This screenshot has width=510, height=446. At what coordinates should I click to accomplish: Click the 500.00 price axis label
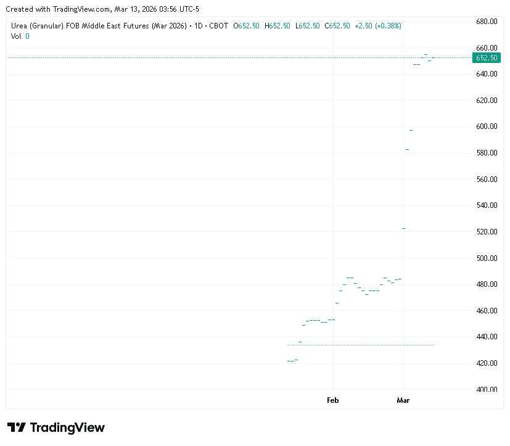coord(487,258)
